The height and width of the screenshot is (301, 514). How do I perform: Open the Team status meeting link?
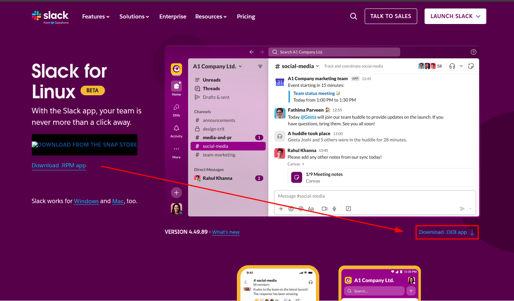tap(314, 93)
